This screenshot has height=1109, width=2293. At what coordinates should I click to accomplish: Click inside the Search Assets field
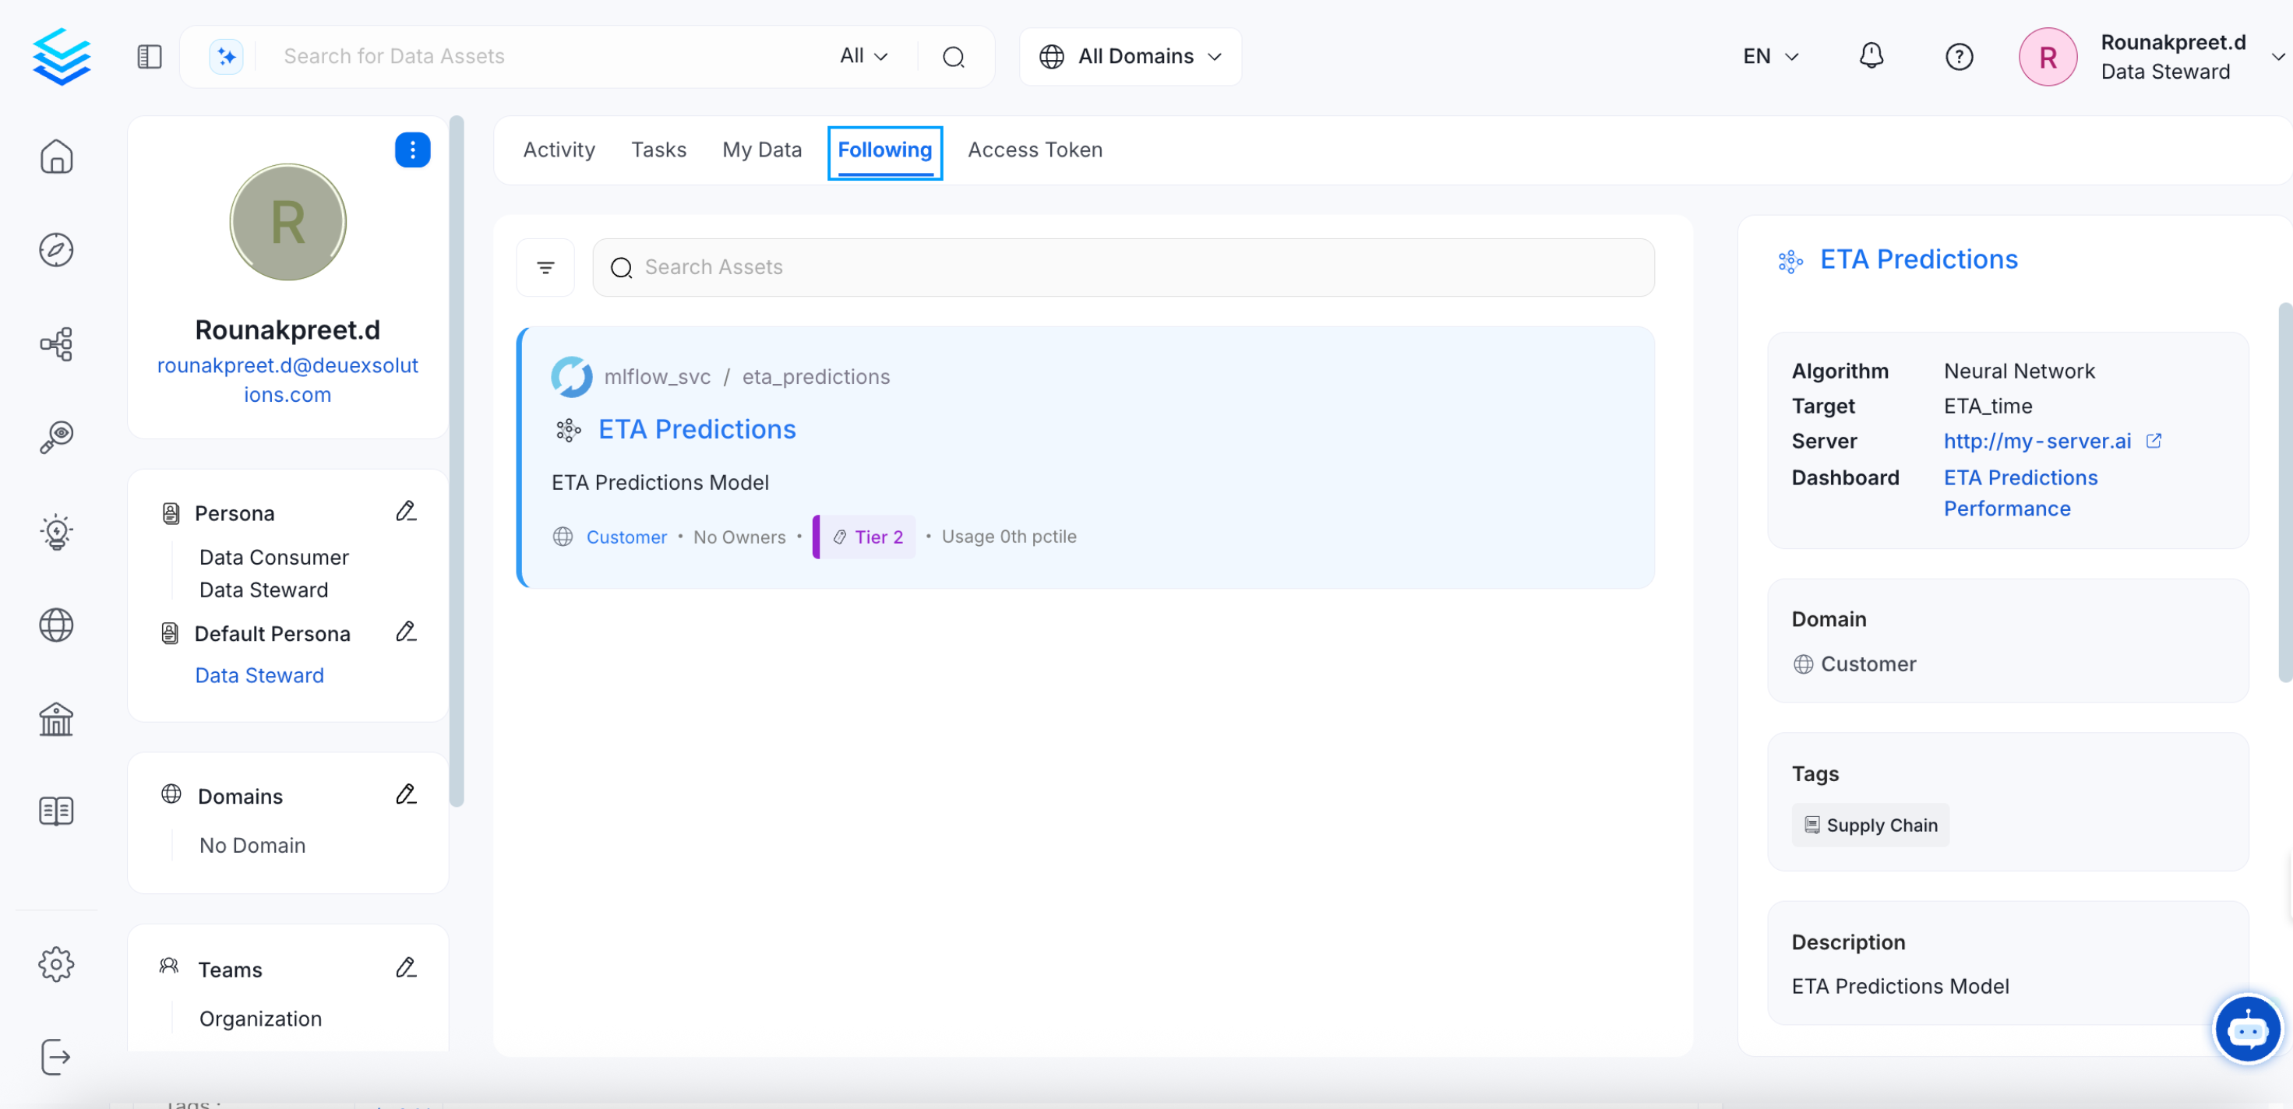979,266
